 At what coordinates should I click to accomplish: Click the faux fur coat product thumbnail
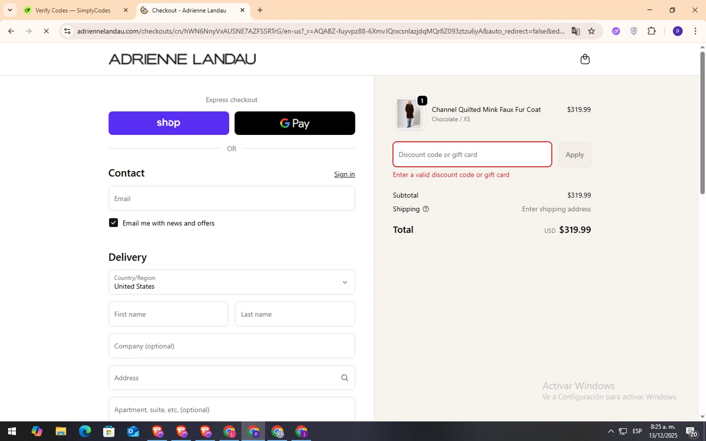point(409,114)
